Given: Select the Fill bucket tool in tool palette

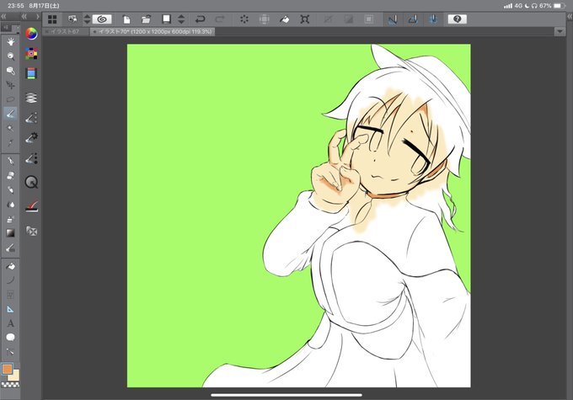Looking at the screenshot, I should [x=11, y=266].
